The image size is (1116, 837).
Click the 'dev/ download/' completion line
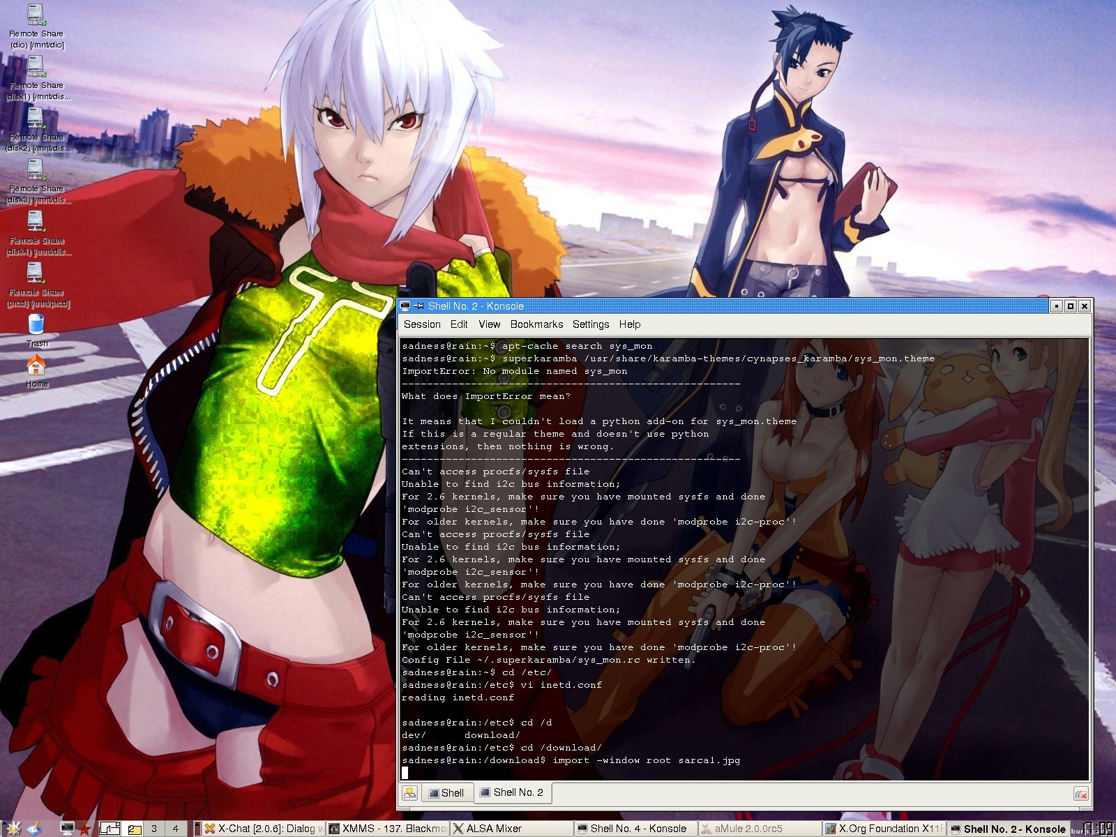(x=460, y=735)
